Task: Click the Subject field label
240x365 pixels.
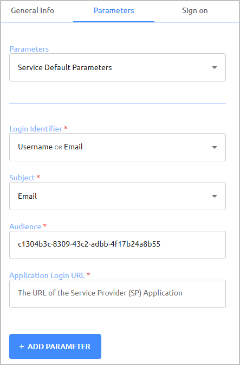Action: [x=22, y=178]
